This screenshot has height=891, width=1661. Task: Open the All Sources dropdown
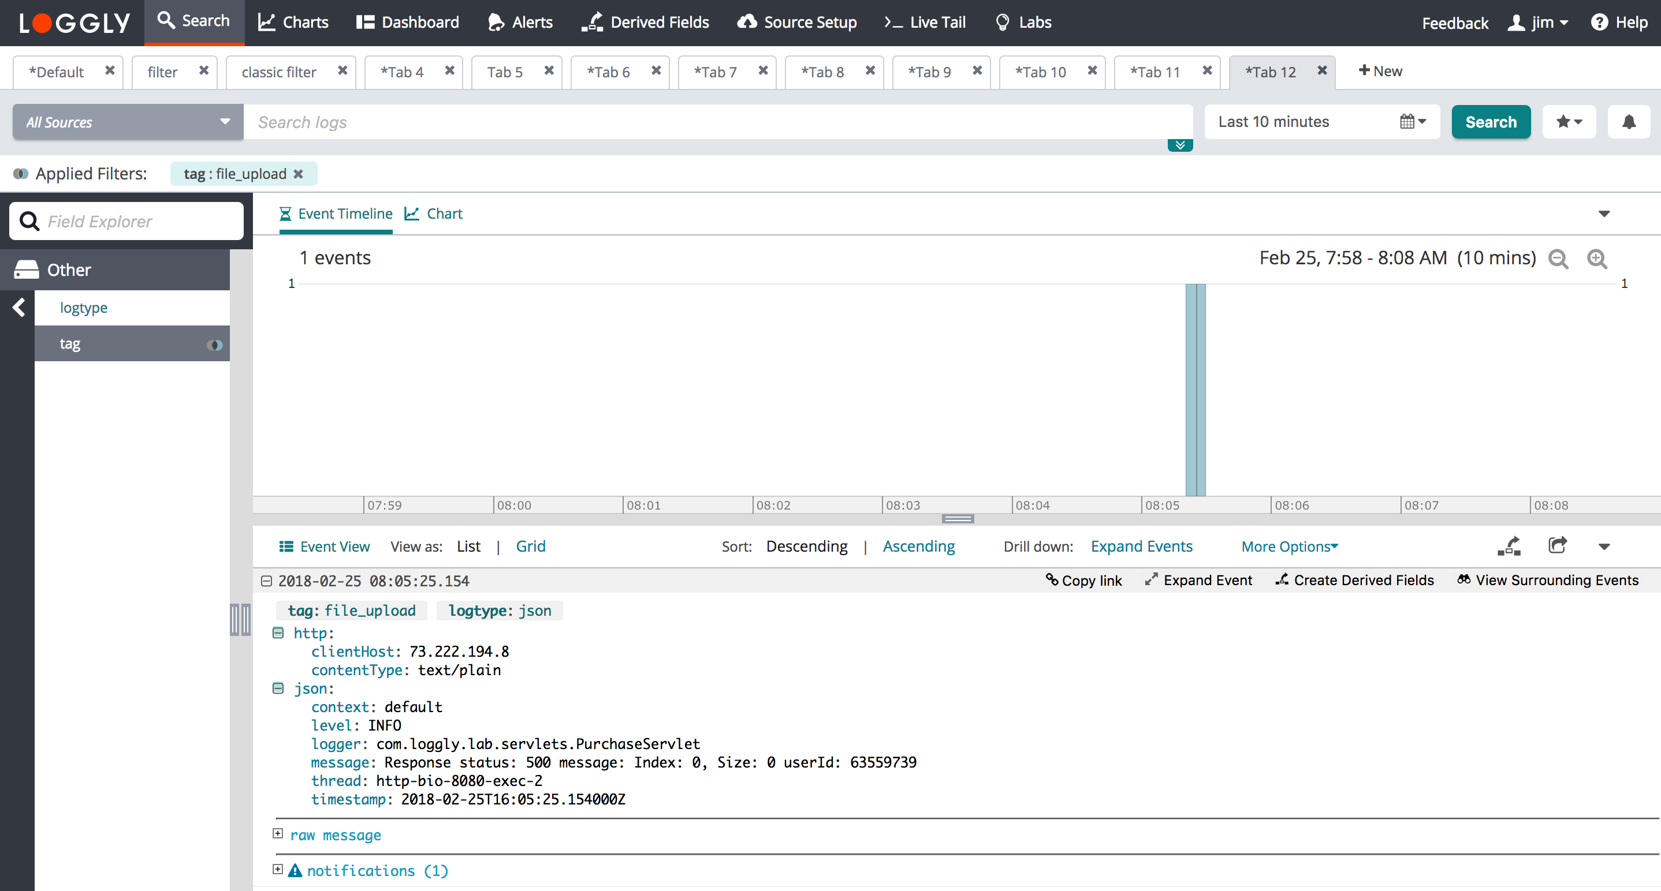click(x=128, y=122)
